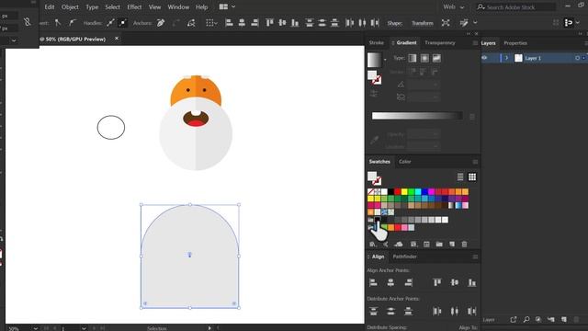Viewport: 588px width, 331px height.
Task: Open the Effect menu
Action: pos(134,6)
